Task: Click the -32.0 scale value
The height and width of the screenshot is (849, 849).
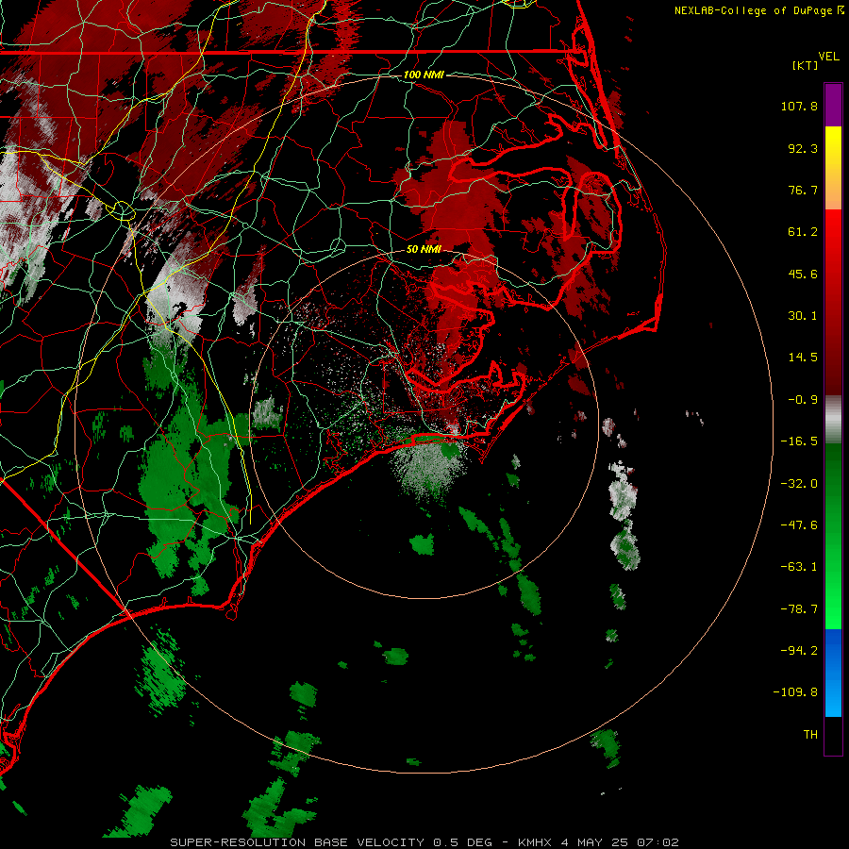Action: point(799,484)
